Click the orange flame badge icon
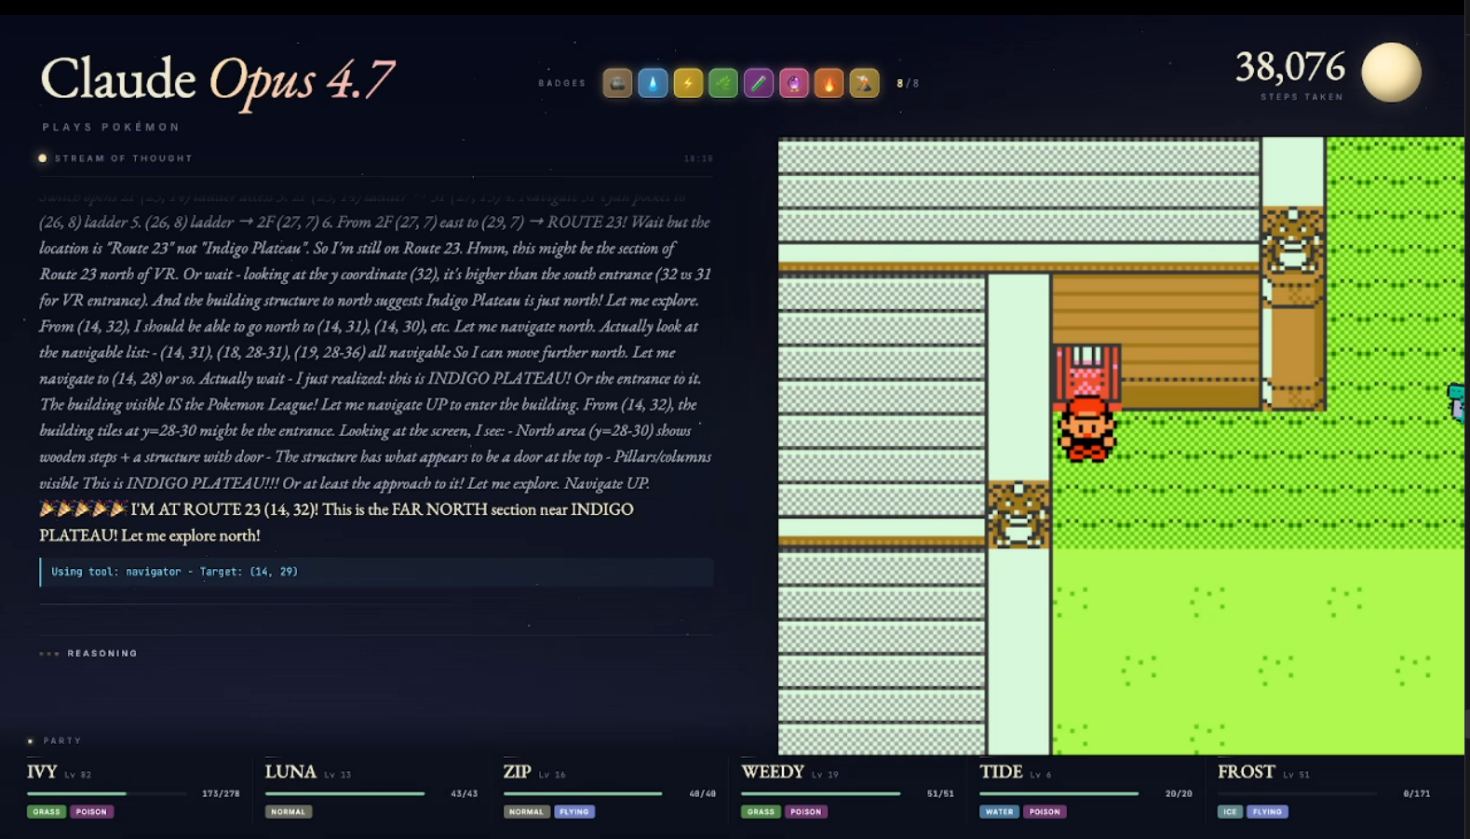The height and width of the screenshot is (839, 1470). (x=829, y=83)
